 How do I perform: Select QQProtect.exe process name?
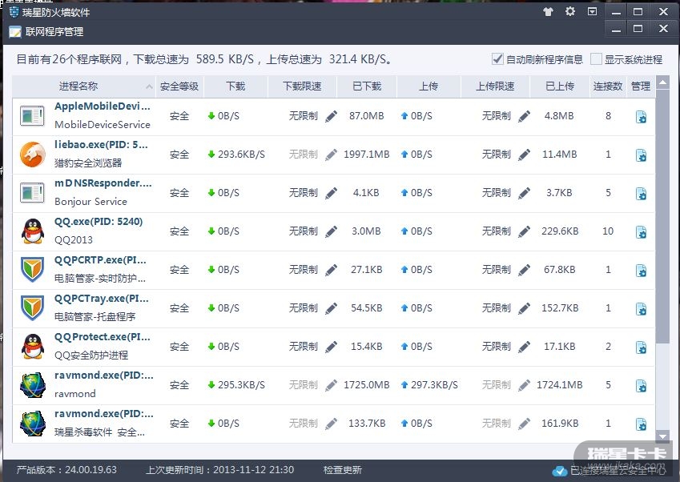point(103,337)
